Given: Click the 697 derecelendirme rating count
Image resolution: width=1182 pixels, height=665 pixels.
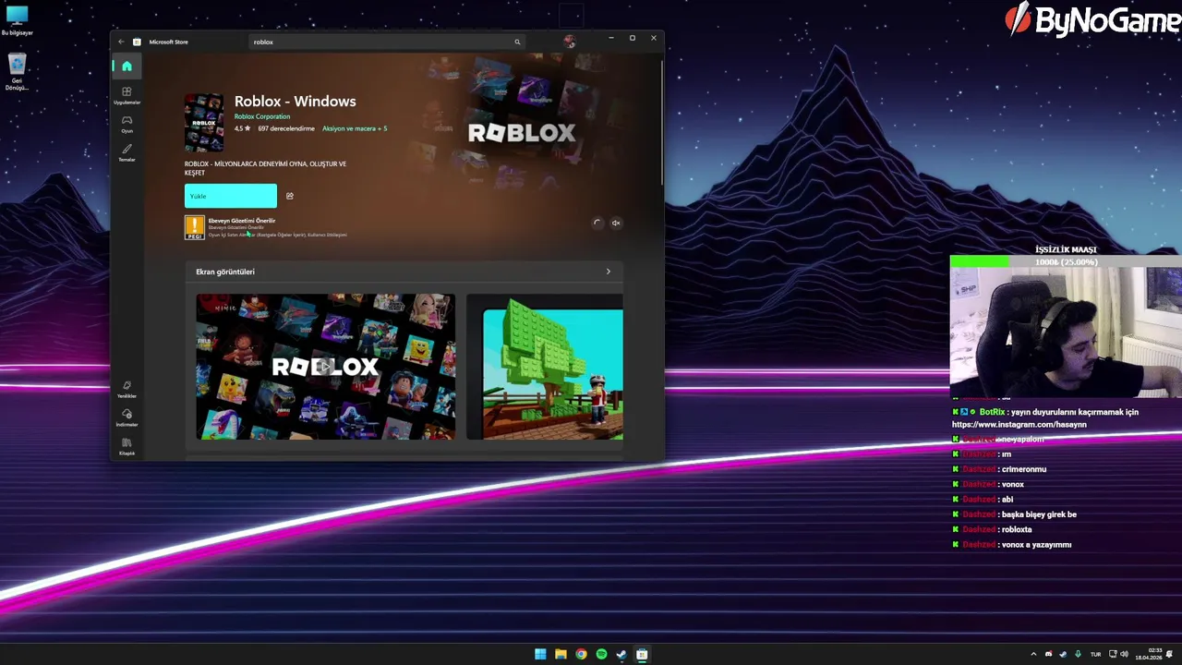Looking at the screenshot, I should [x=286, y=128].
